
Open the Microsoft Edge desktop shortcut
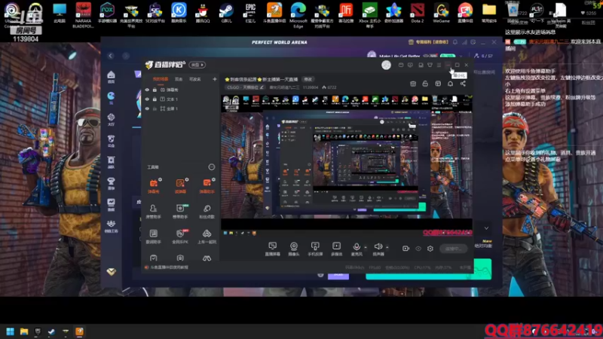click(298, 15)
